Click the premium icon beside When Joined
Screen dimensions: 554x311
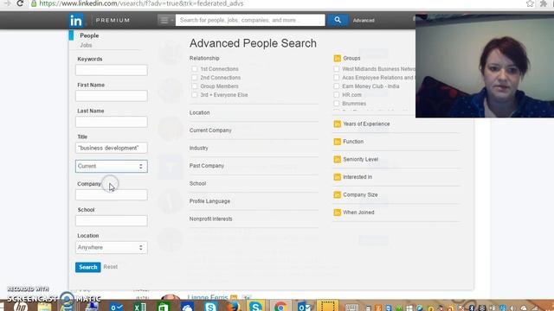337,213
